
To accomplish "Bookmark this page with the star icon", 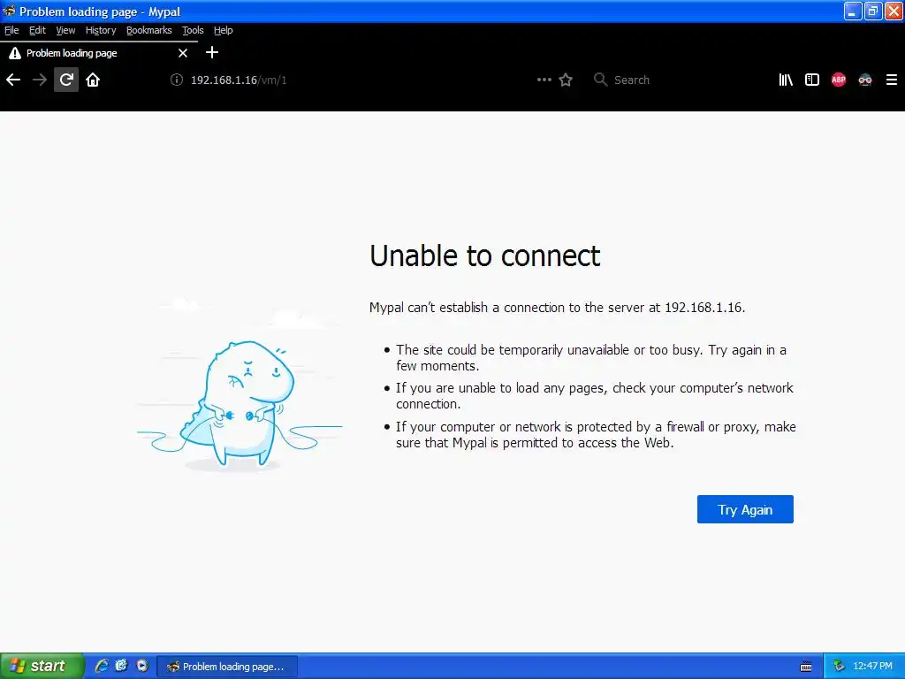I will tap(566, 80).
